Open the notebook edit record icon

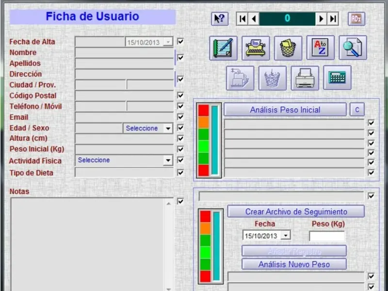(223, 48)
